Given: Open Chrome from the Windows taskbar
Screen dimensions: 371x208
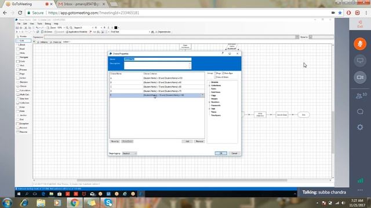Looking at the screenshot, I should pos(74,203).
